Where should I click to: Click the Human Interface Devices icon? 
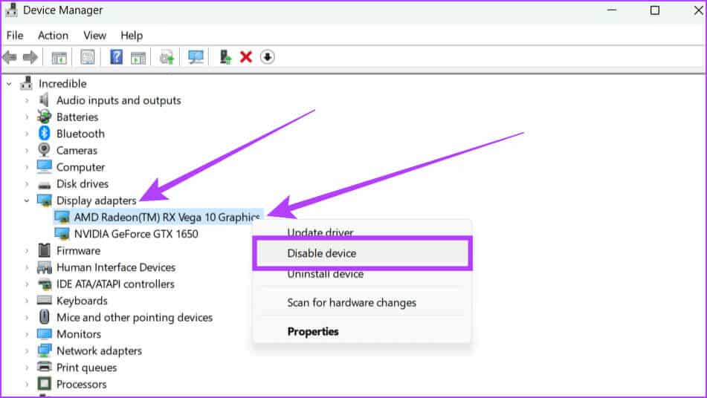click(x=44, y=267)
